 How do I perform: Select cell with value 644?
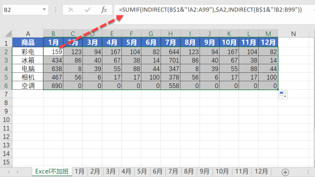[x=170, y=52]
